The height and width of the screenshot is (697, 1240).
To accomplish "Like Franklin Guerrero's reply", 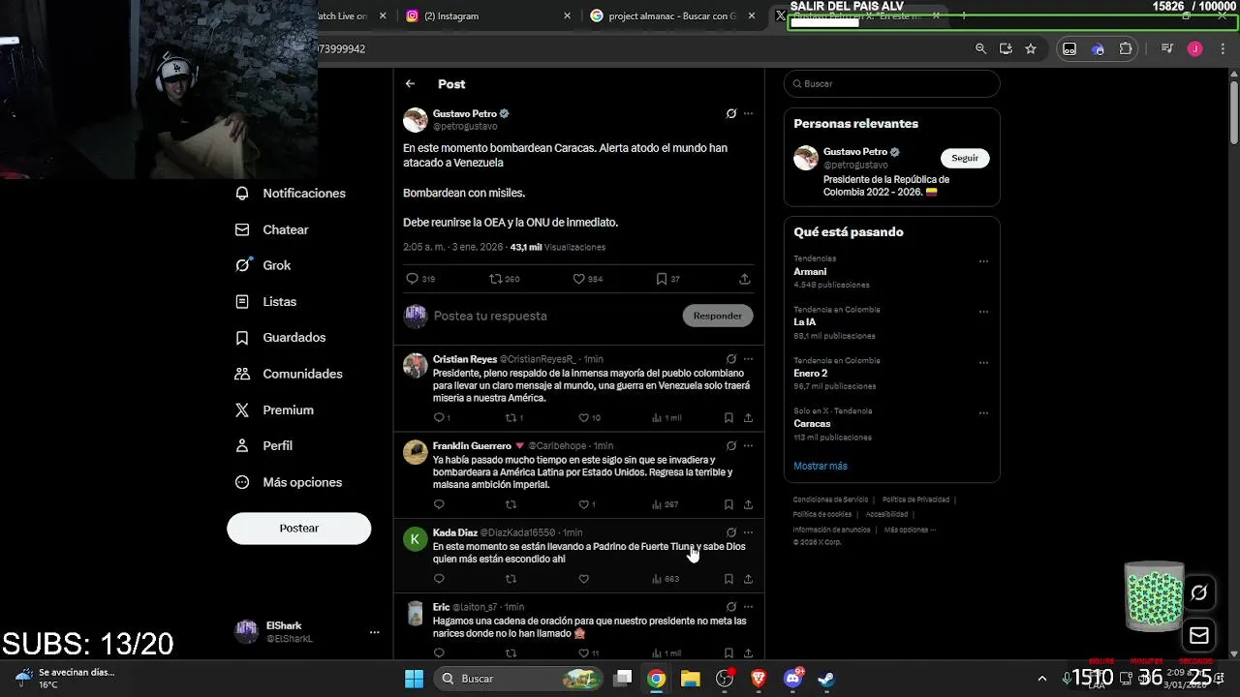I will 586,504.
